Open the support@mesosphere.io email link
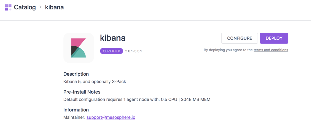Screen dimensions: 311x130 tap(111, 117)
